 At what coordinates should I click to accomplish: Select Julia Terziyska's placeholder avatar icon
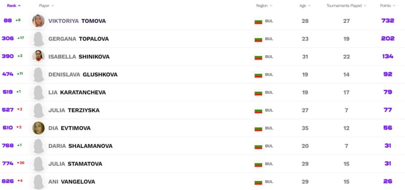39,110
